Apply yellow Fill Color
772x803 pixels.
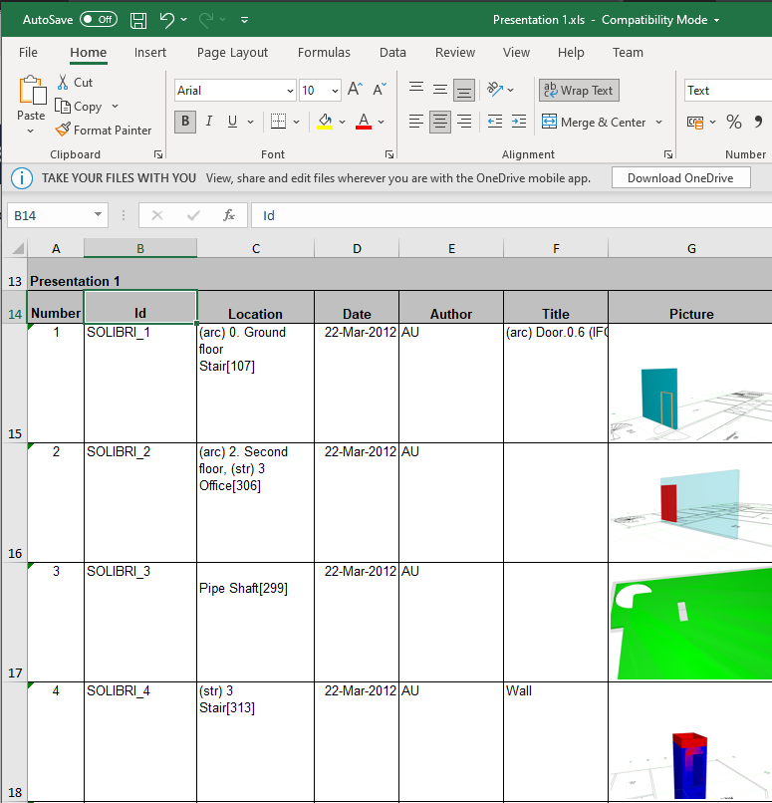[x=325, y=122]
